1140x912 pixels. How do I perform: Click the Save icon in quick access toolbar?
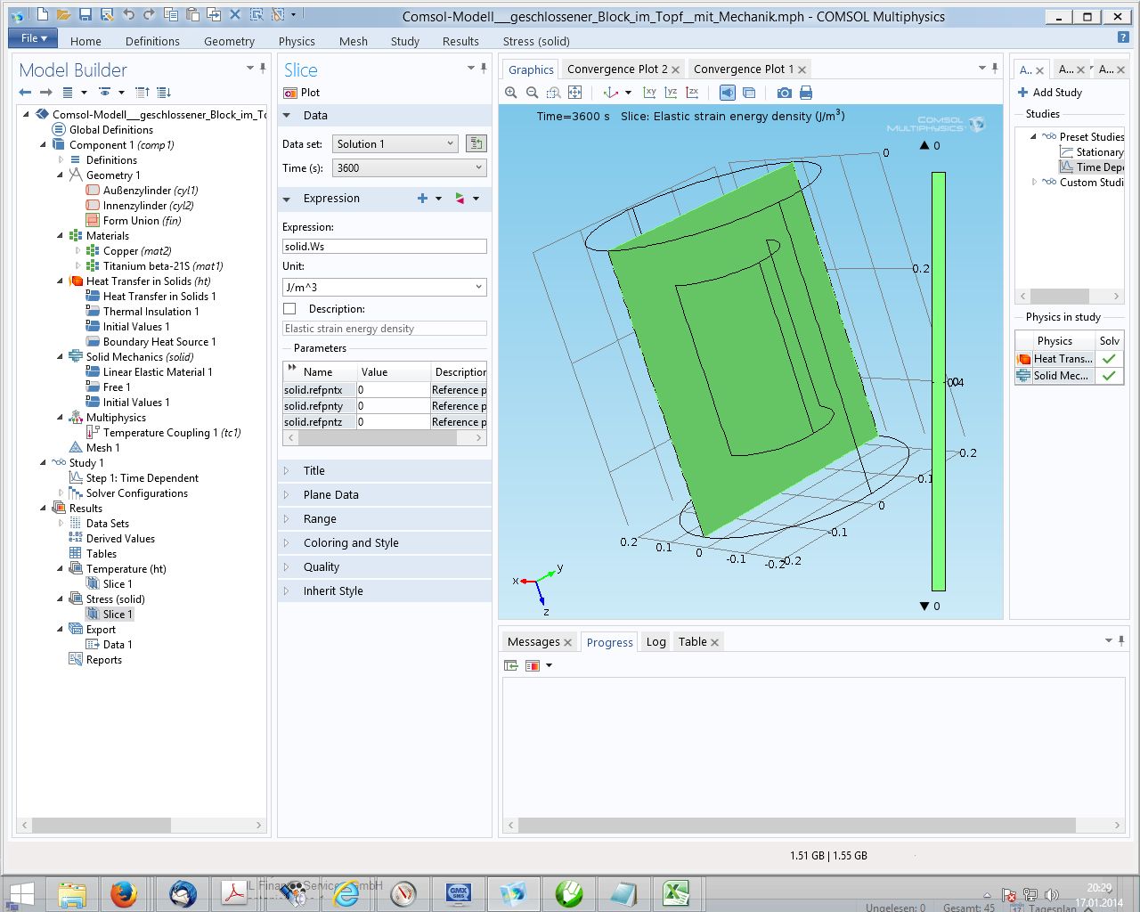click(x=85, y=15)
